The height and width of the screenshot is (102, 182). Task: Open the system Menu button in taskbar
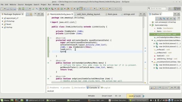pos(5,100)
